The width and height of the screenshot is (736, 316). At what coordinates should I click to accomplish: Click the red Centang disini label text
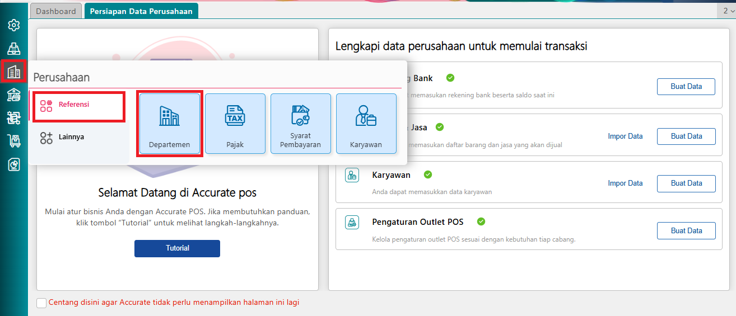tap(174, 302)
